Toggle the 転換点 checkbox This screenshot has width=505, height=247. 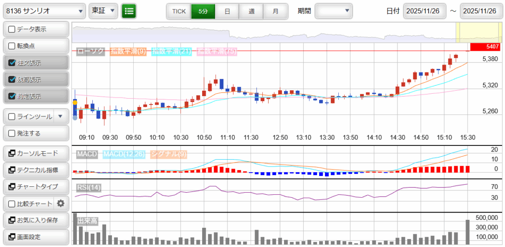(12, 46)
